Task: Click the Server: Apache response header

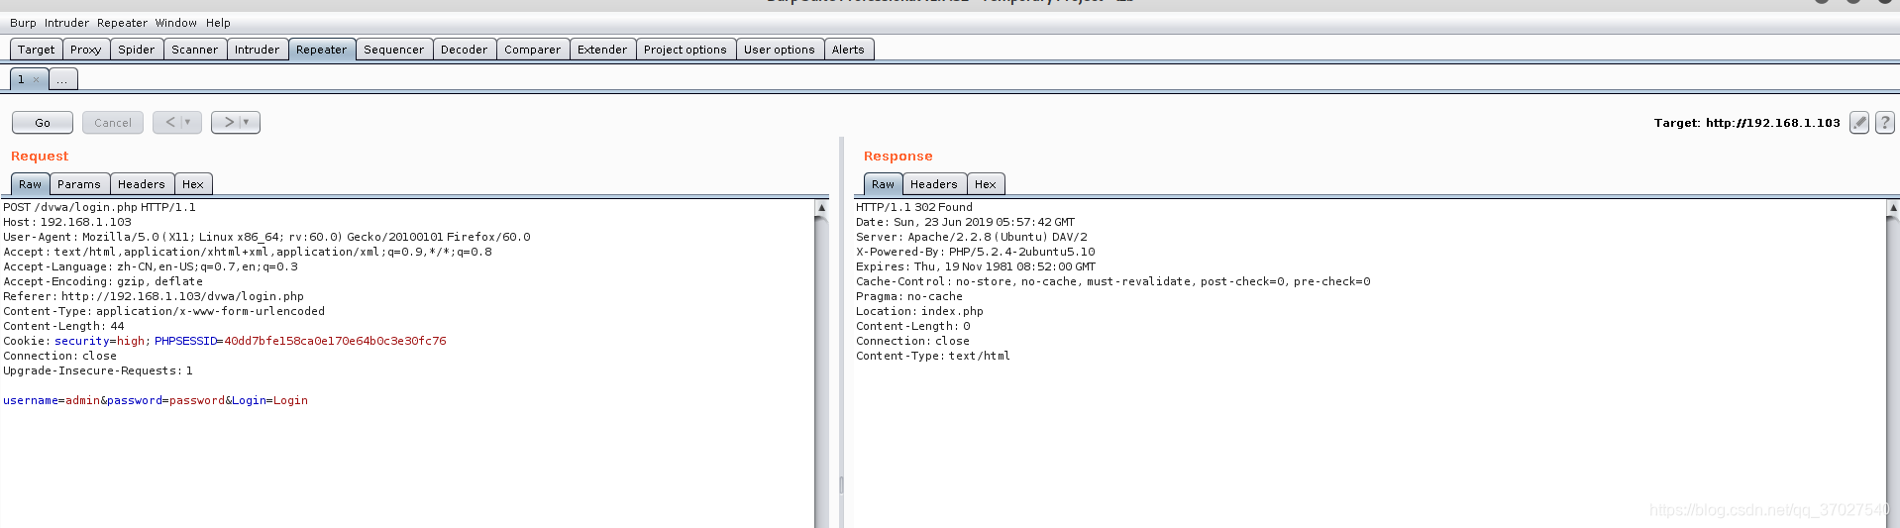Action: click(972, 237)
